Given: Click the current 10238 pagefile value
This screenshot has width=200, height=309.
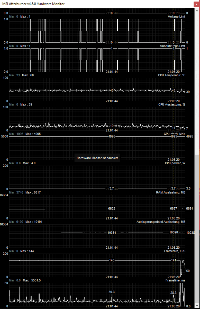Looking at the screenshot, I should pos(190,233).
